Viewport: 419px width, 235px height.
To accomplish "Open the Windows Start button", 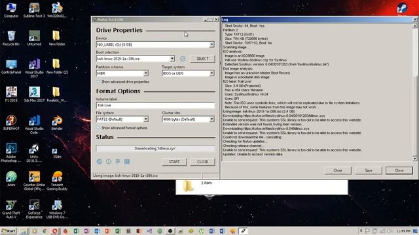I will pos(9,230).
